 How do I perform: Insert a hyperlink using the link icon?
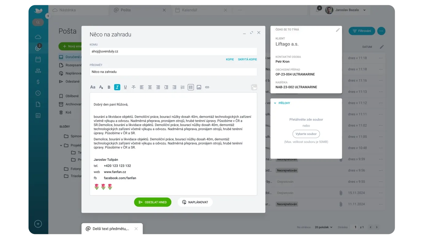pyautogui.click(x=207, y=87)
